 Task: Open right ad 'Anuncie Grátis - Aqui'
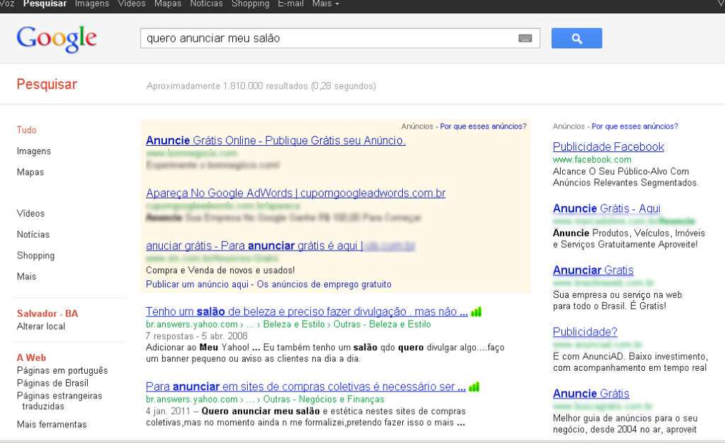tap(607, 209)
